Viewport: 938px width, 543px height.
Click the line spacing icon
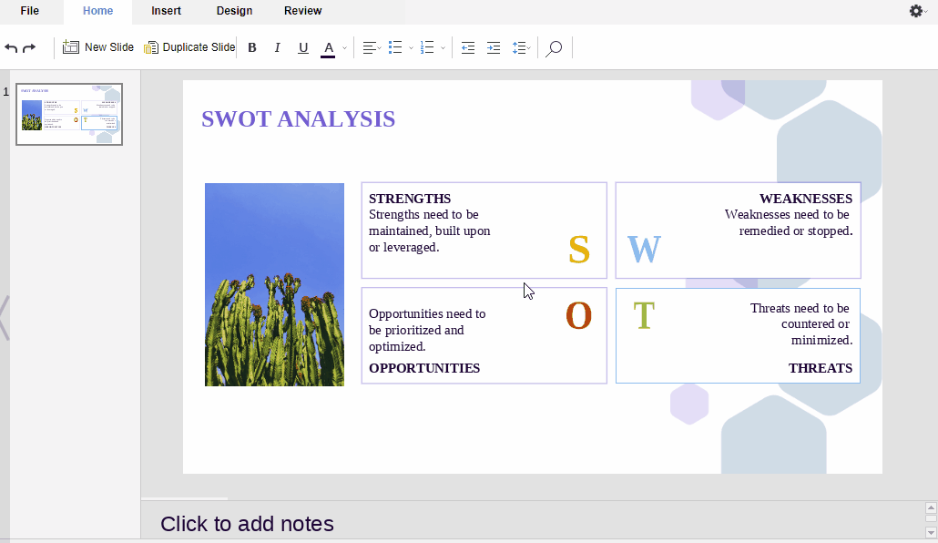pos(520,48)
